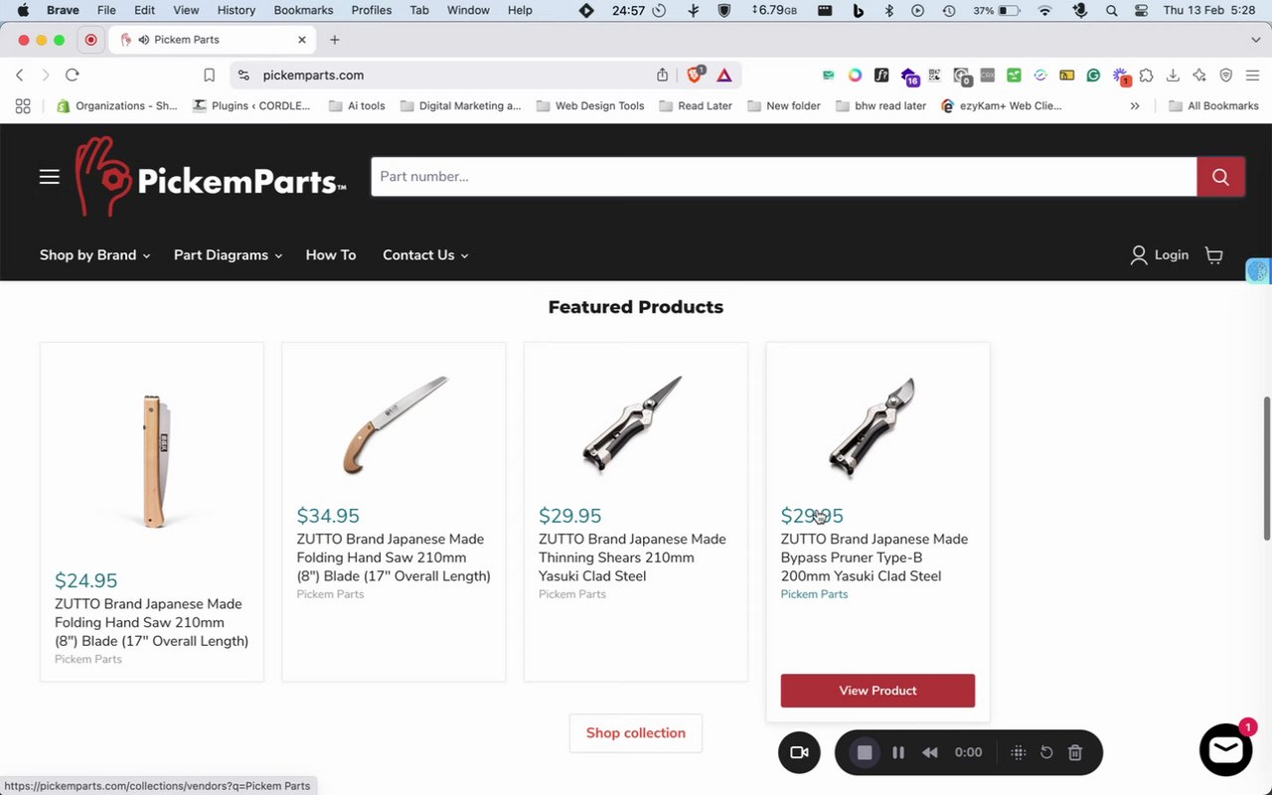Open the browser downloads icon
The width and height of the screenshot is (1272, 795).
pos(1173,75)
